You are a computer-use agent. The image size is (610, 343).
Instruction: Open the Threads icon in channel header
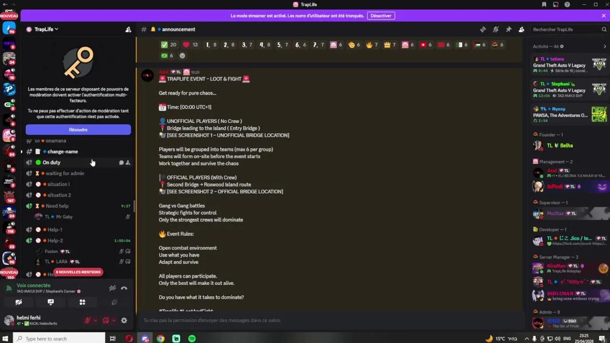click(483, 30)
